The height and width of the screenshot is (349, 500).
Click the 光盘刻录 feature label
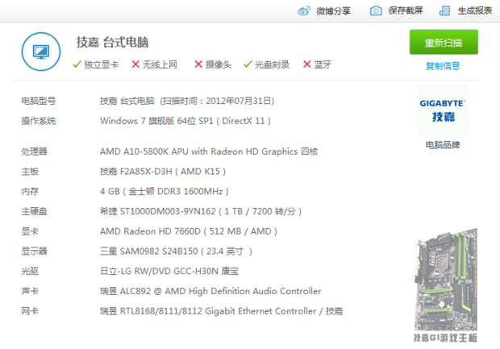[272, 64]
